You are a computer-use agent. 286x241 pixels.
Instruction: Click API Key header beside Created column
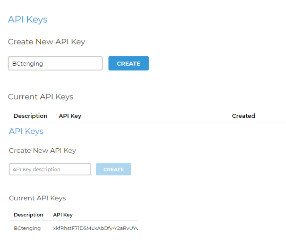pos(70,116)
